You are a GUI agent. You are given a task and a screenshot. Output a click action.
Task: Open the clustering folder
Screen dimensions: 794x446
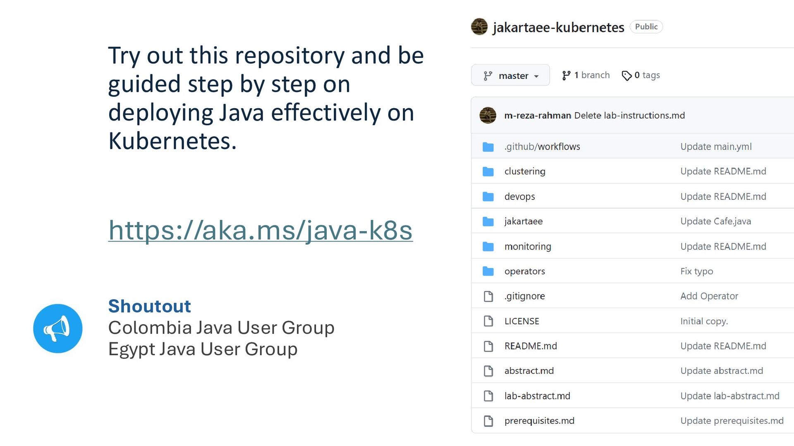point(525,171)
